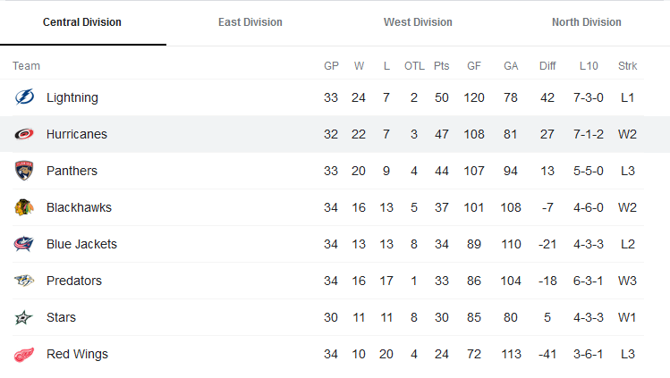Click the Blackhawks team logo
The image size is (670, 378).
tap(24, 207)
